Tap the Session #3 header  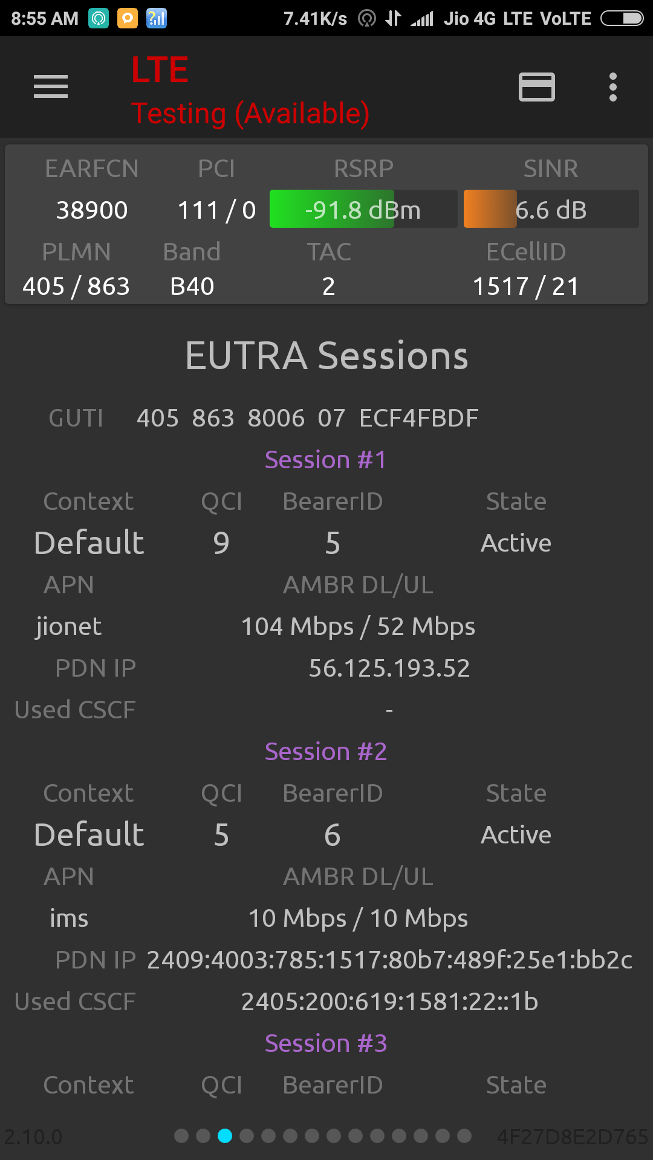[326, 1043]
